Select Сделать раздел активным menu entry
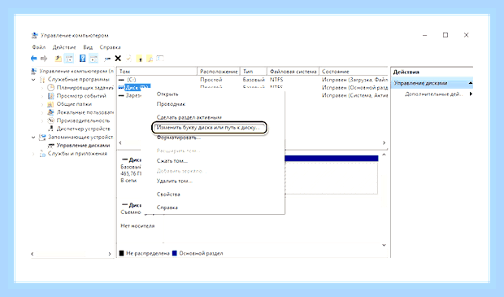 pos(189,117)
